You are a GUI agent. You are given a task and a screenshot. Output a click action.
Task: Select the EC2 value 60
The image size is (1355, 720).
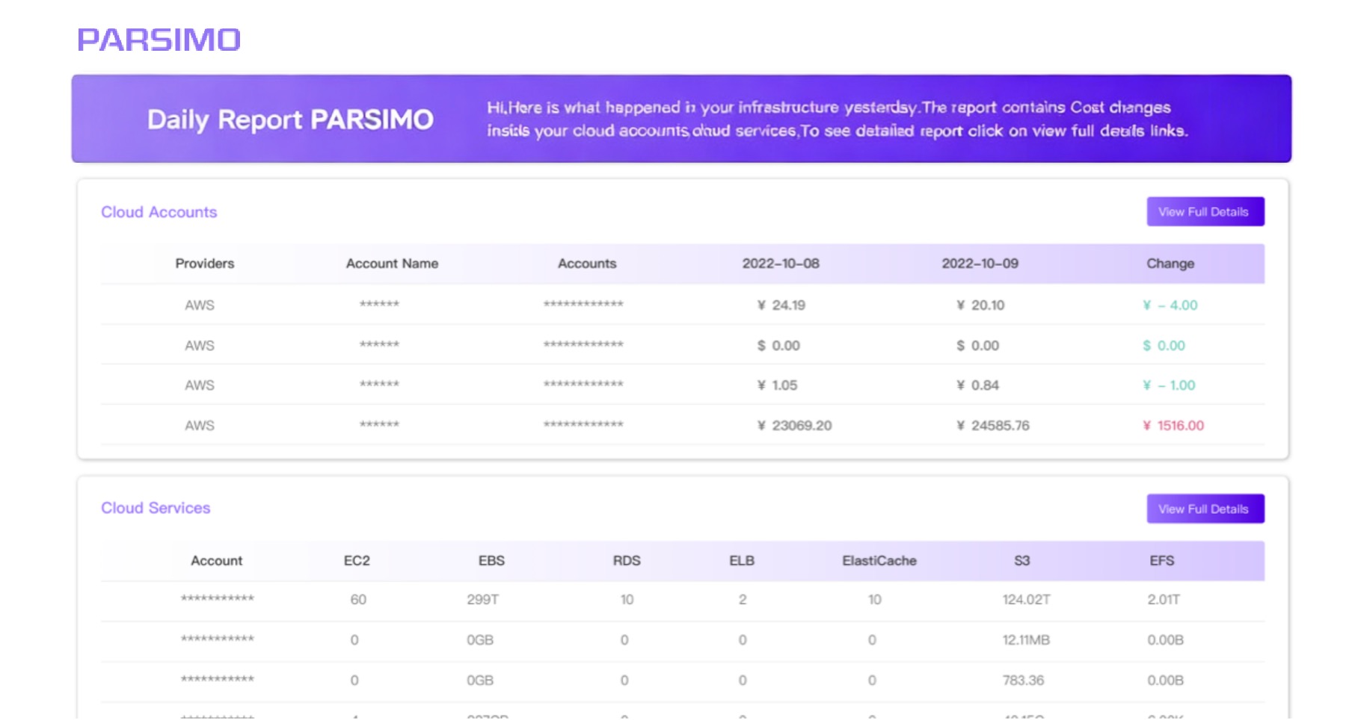[x=358, y=600]
